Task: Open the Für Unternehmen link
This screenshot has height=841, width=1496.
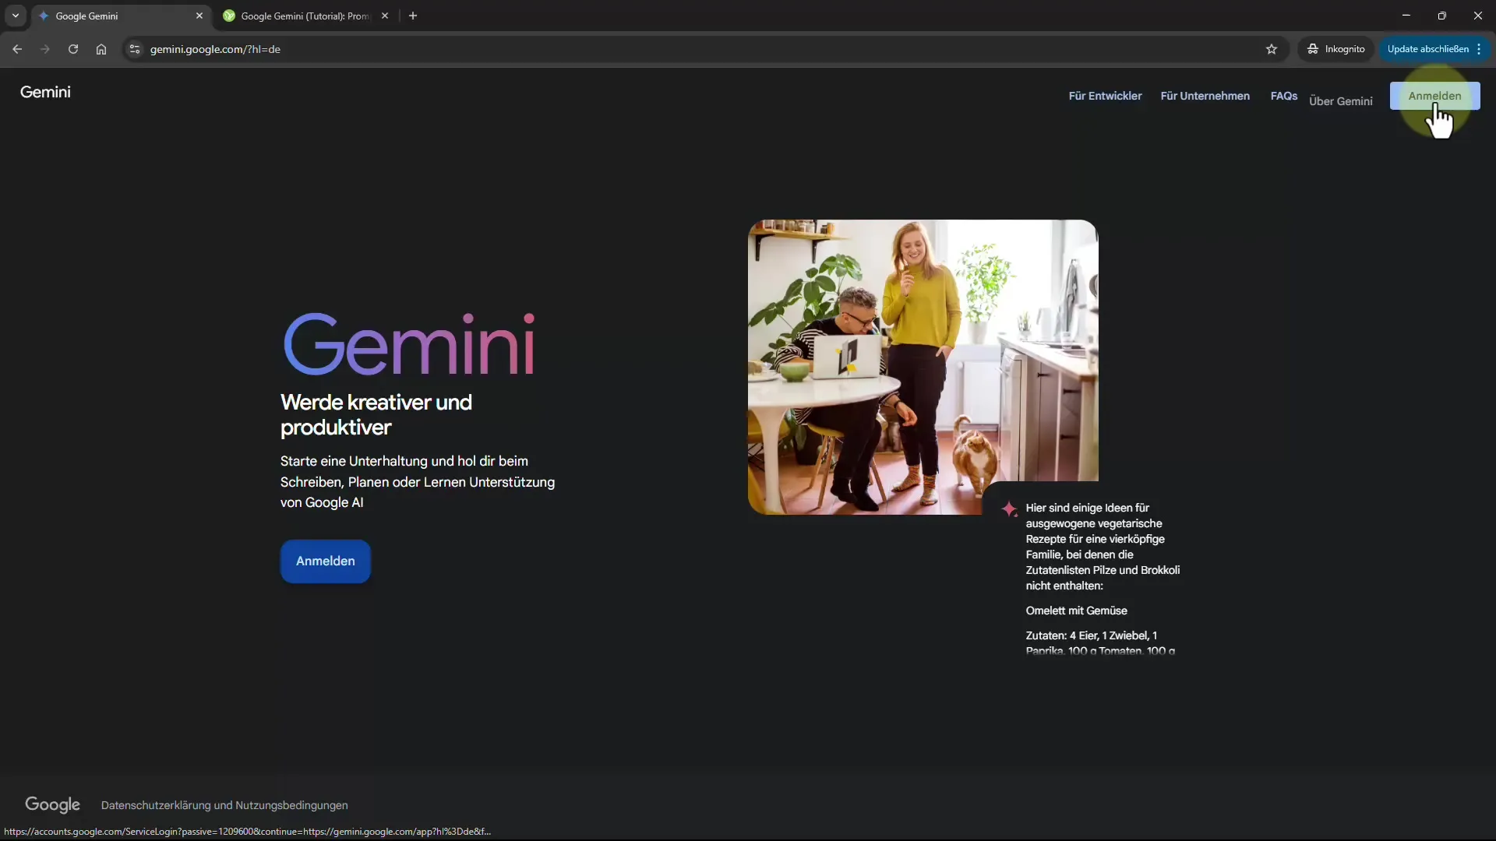Action: pos(1205,96)
